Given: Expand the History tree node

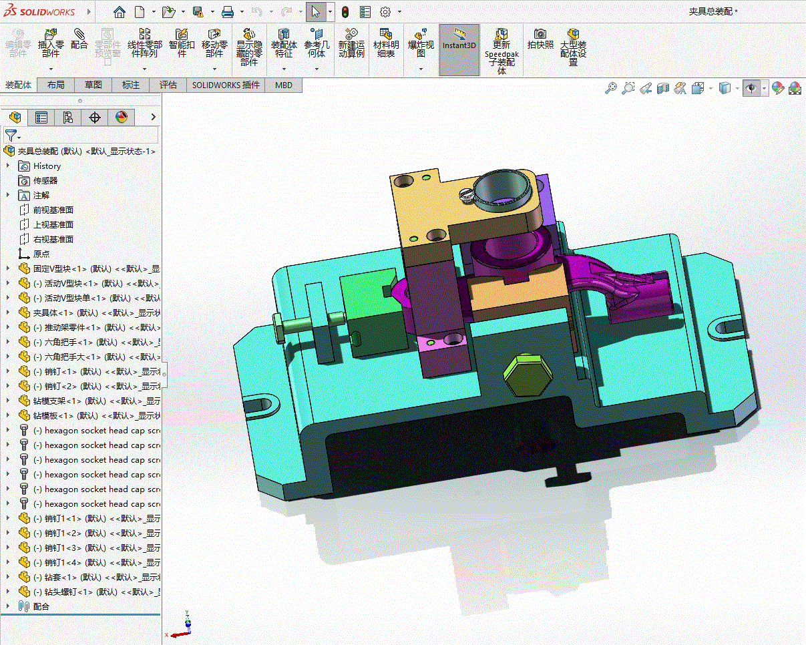Looking at the screenshot, I should click(x=8, y=166).
